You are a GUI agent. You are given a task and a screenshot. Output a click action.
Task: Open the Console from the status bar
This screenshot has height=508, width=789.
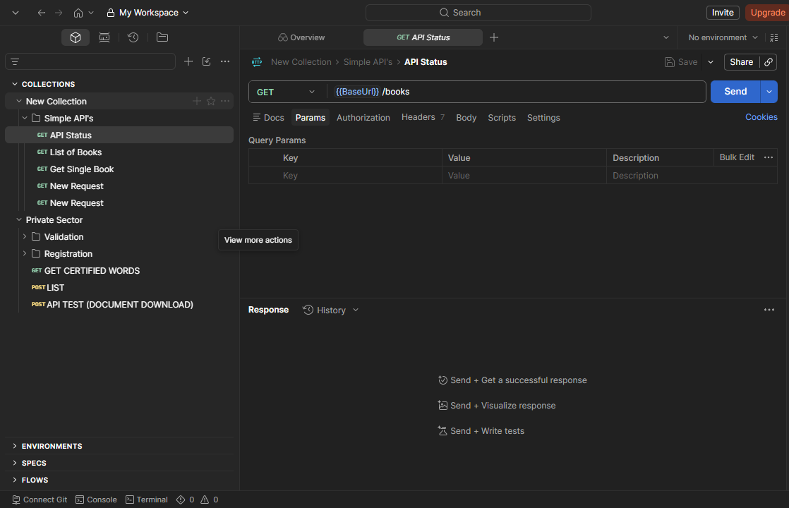click(x=96, y=500)
